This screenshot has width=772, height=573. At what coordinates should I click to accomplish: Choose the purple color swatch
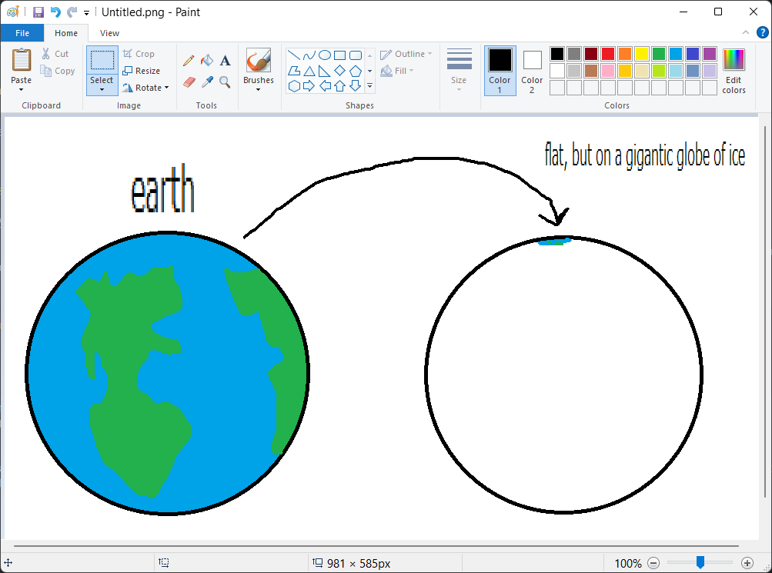[x=710, y=54]
